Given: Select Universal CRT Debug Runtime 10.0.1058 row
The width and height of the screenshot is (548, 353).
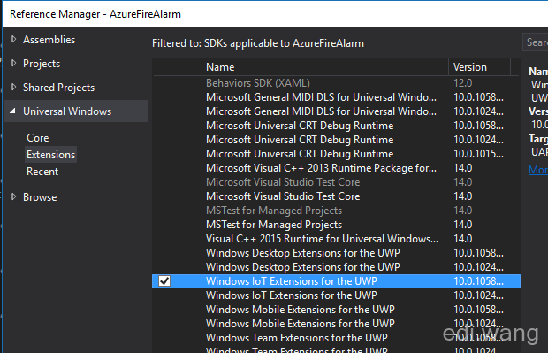Looking at the screenshot, I should 336,126.
